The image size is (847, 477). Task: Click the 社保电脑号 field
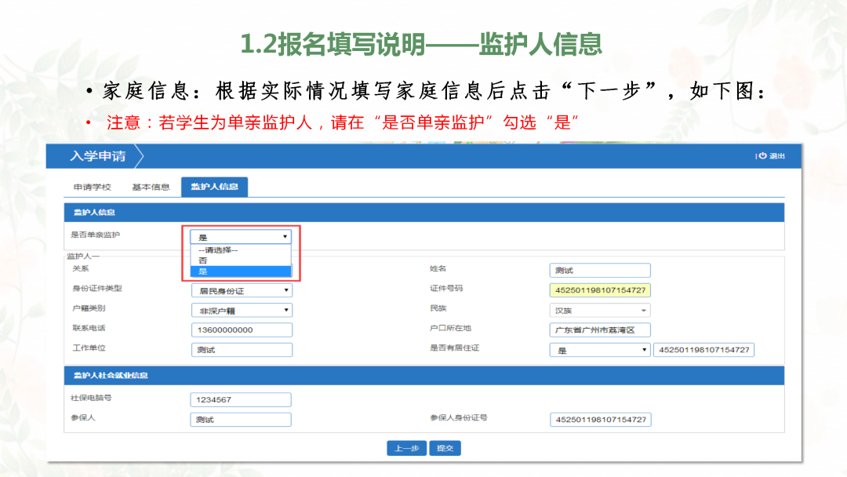(240, 399)
